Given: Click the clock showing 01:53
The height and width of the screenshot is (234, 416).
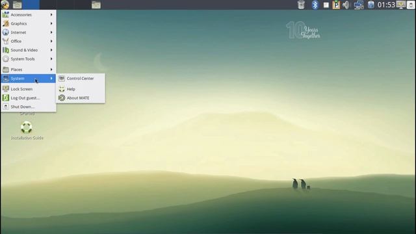Looking at the screenshot, I should [386, 5].
